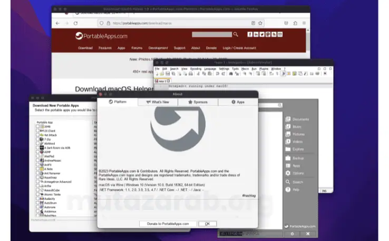This screenshot has width=389, height=241.
Task: Open Apps in the PortableApps menu sidebar
Action: pos(293,166)
